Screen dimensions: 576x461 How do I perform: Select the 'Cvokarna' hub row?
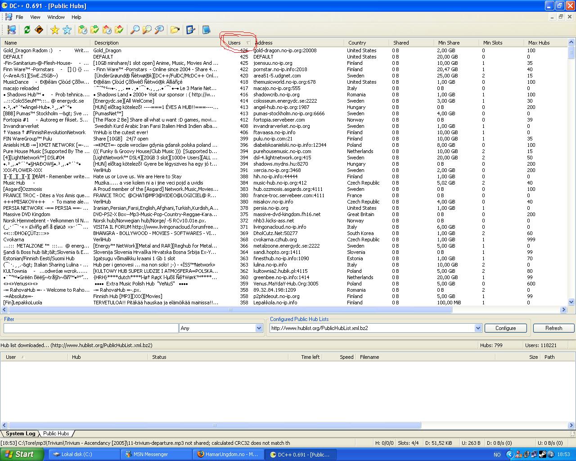click(x=283, y=240)
